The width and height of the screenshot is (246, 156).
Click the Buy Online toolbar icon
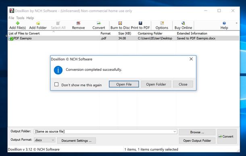[183, 23]
